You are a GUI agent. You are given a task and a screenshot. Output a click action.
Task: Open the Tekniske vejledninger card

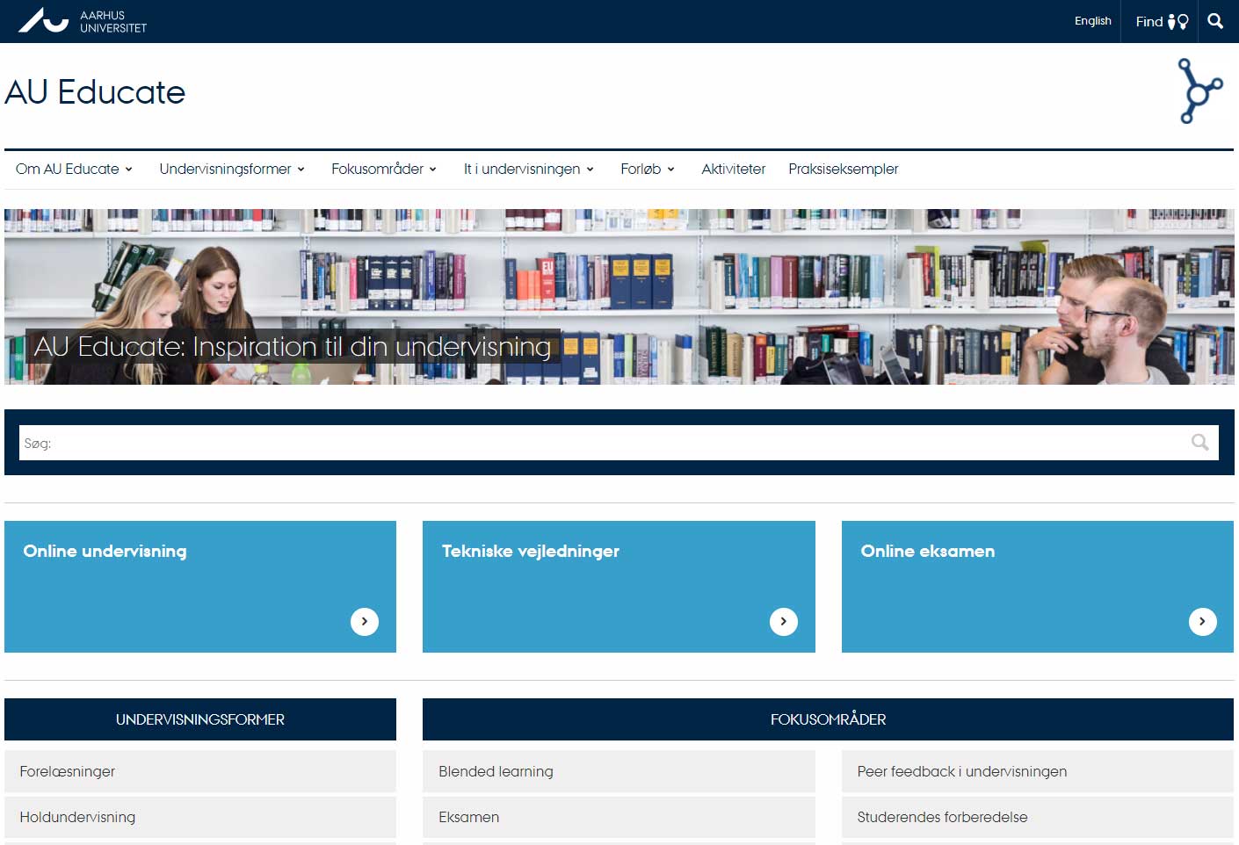619,587
